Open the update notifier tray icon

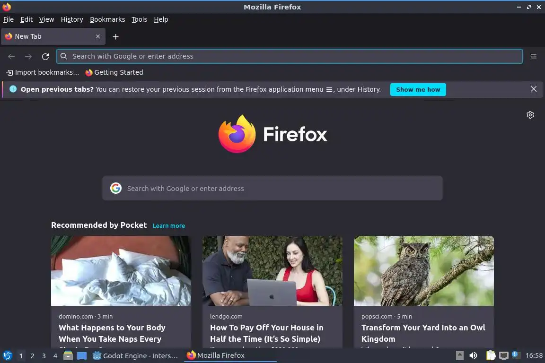[516, 355]
